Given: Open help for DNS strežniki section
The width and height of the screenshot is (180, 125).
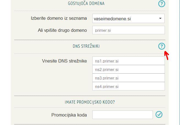Looking at the screenshot, I should (162, 46).
